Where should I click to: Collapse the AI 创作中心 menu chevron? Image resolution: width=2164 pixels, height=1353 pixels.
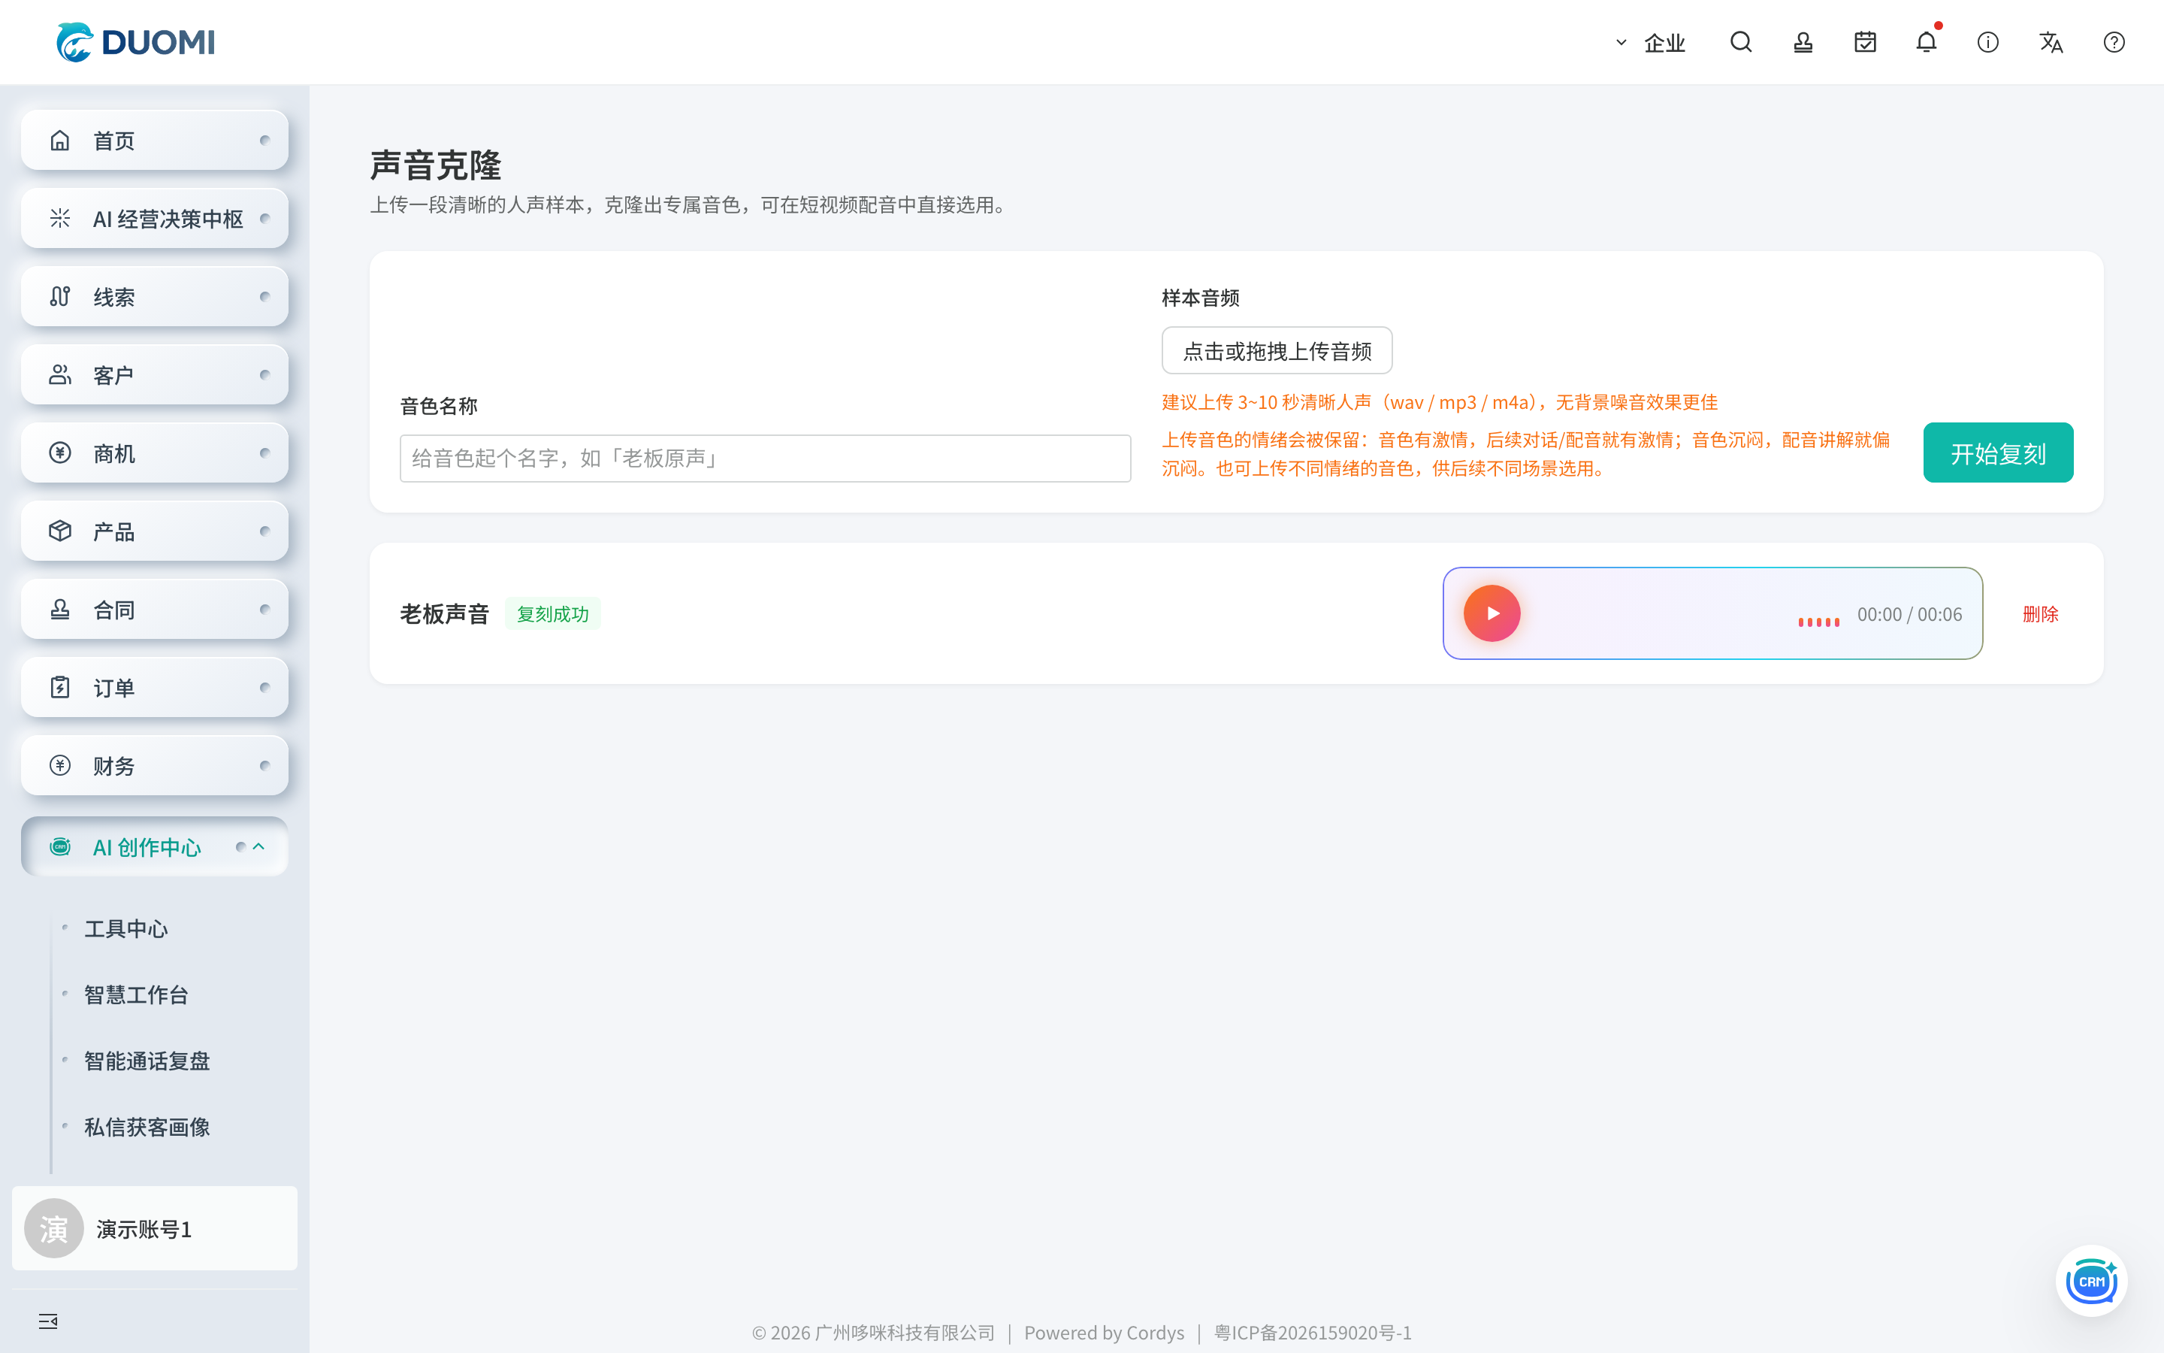coord(259,846)
